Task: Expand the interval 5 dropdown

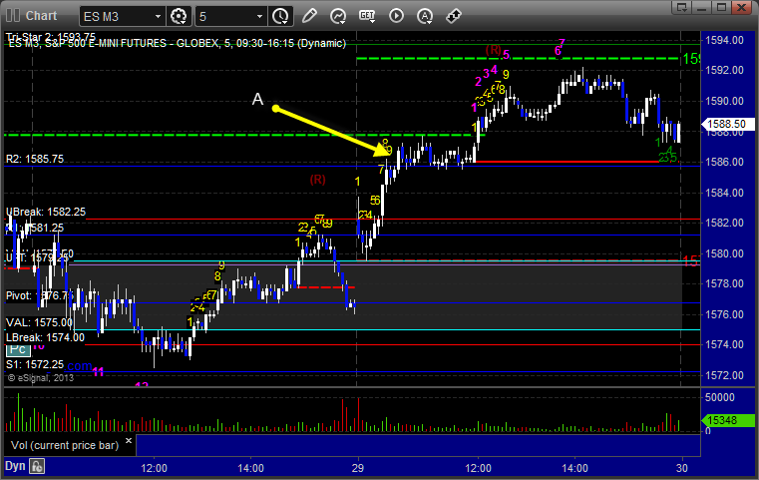Action: [x=259, y=17]
